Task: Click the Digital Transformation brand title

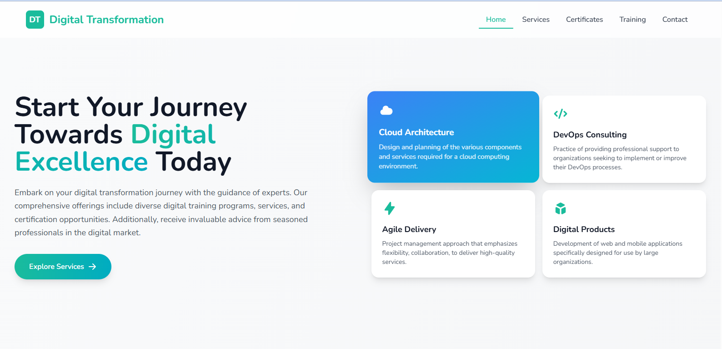Action: click(106, 20)
